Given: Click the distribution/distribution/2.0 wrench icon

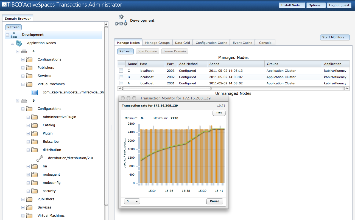Looking at the screenshot, I should click(x=40, y=158).
